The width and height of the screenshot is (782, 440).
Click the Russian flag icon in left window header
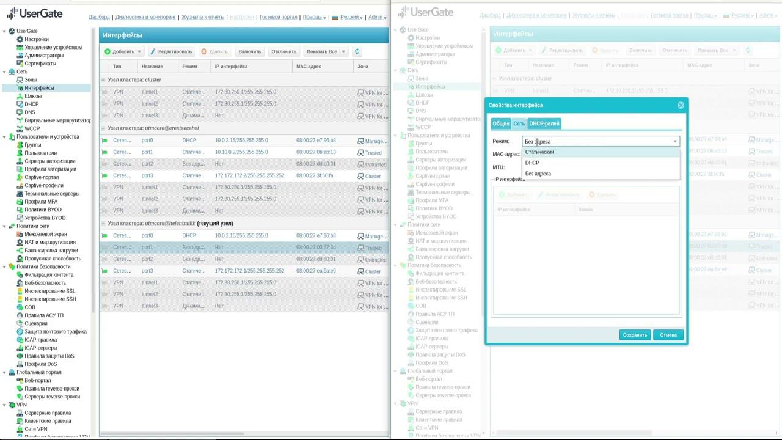coord(335,17)
